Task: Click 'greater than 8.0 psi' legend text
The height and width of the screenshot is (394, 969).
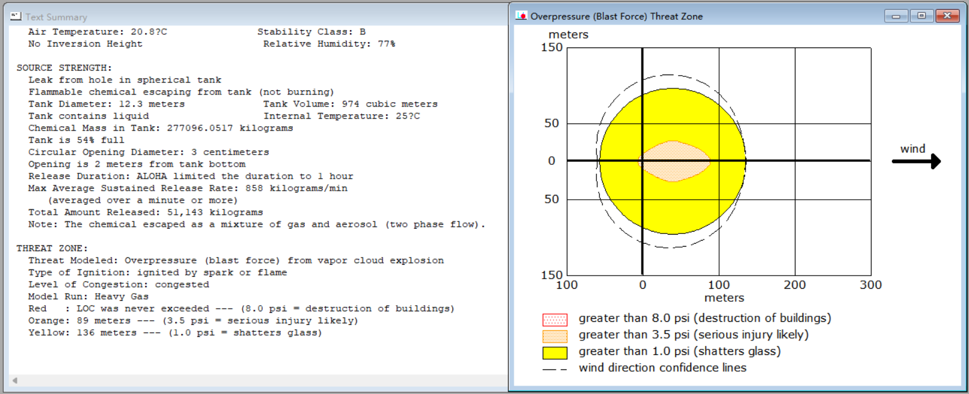Action: coord(705,318)
